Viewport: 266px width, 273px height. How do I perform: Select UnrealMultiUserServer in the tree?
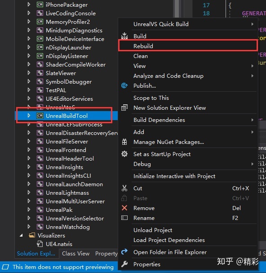tap(75, 201)
